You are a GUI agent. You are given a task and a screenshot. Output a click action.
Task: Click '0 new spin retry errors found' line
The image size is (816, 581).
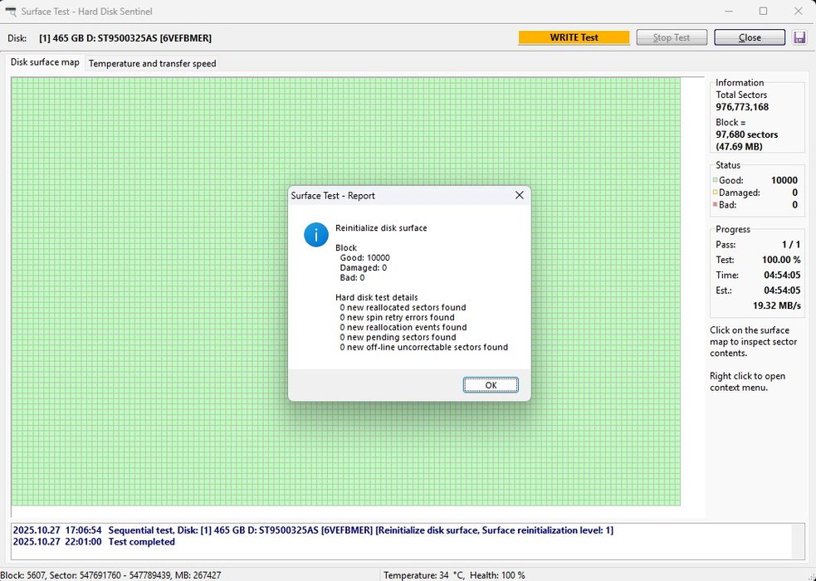(397, 317)
